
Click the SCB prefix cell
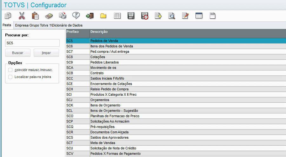[x=78, y=73]
